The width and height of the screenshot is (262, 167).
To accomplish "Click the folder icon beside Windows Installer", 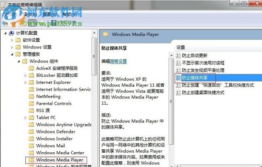I will click(x=31, y=139).
